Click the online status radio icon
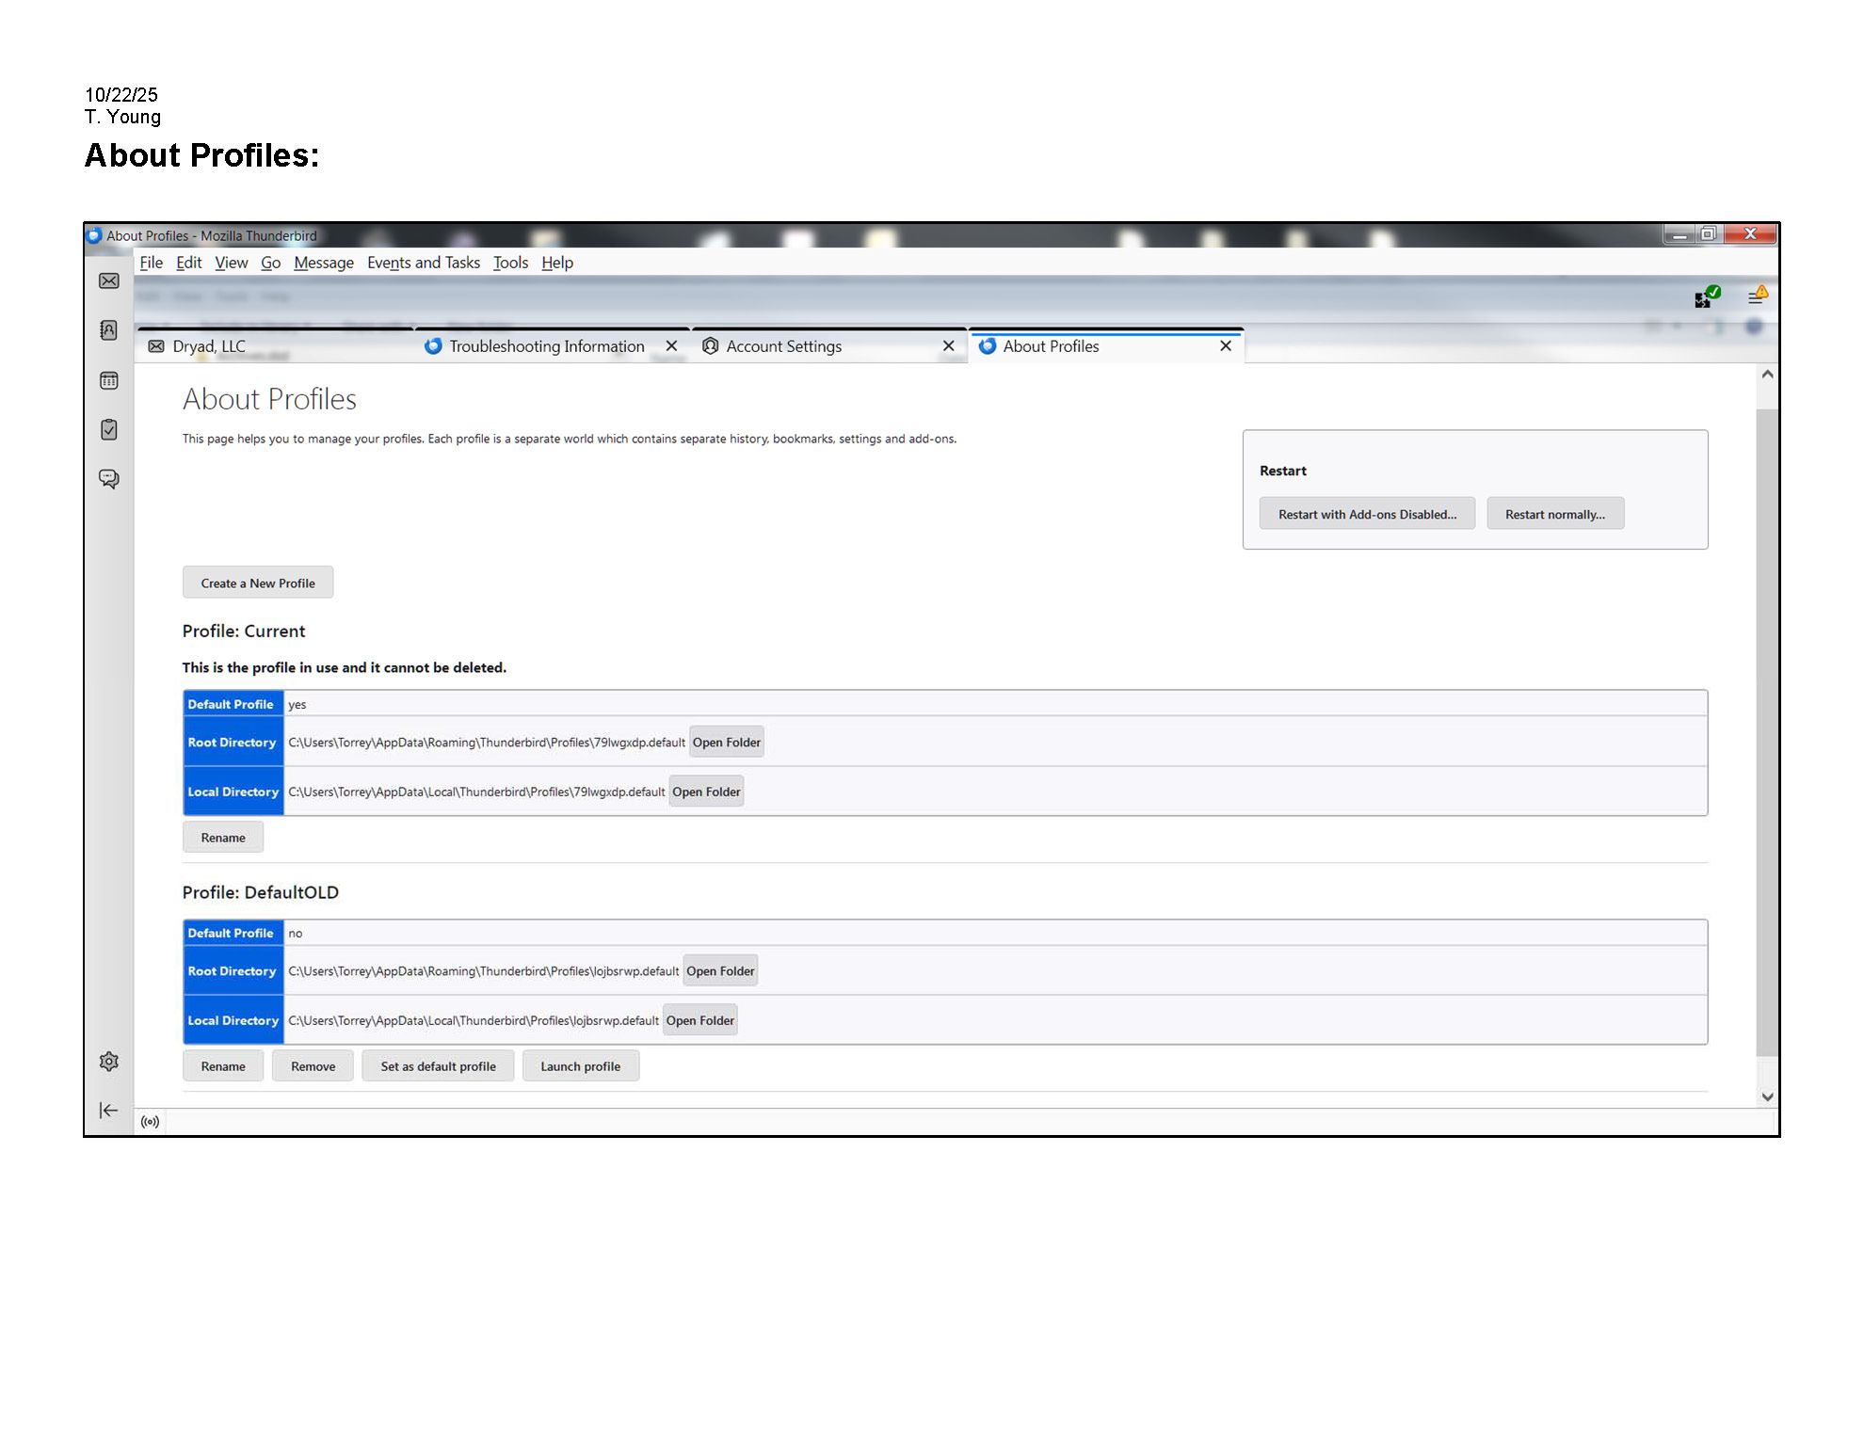 (150, 1122)
